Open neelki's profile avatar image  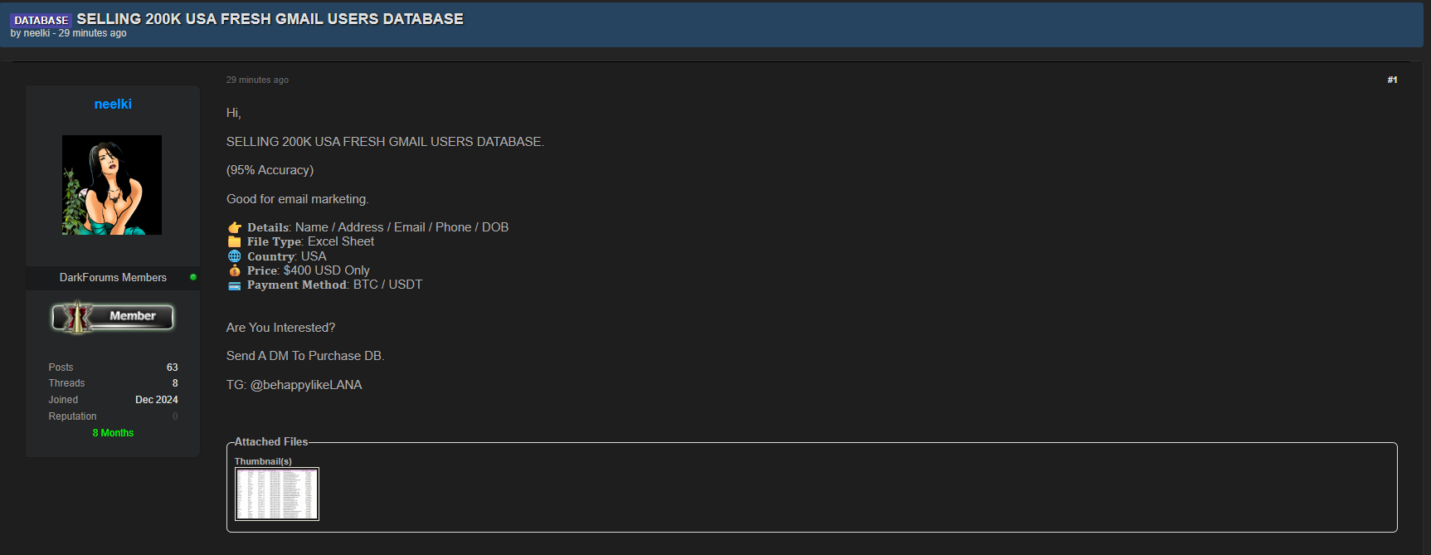coord(112,185)
